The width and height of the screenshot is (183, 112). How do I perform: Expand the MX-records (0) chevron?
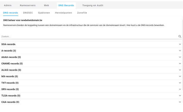coord(180,76)
